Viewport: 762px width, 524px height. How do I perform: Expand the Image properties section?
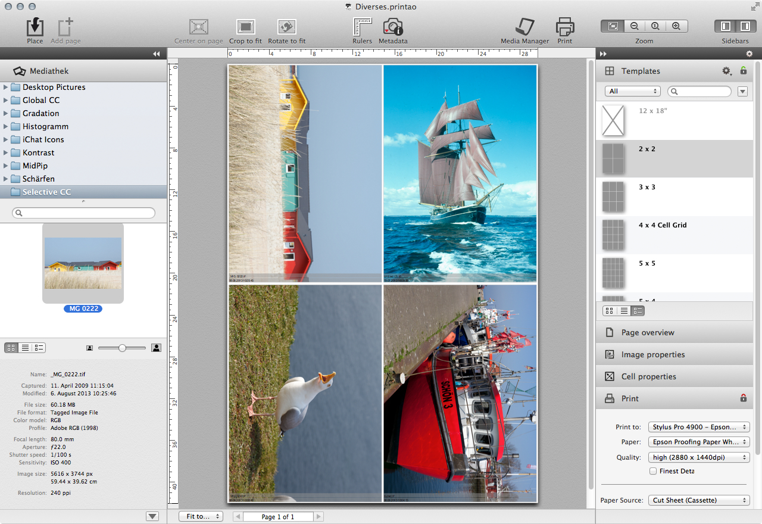674,354
